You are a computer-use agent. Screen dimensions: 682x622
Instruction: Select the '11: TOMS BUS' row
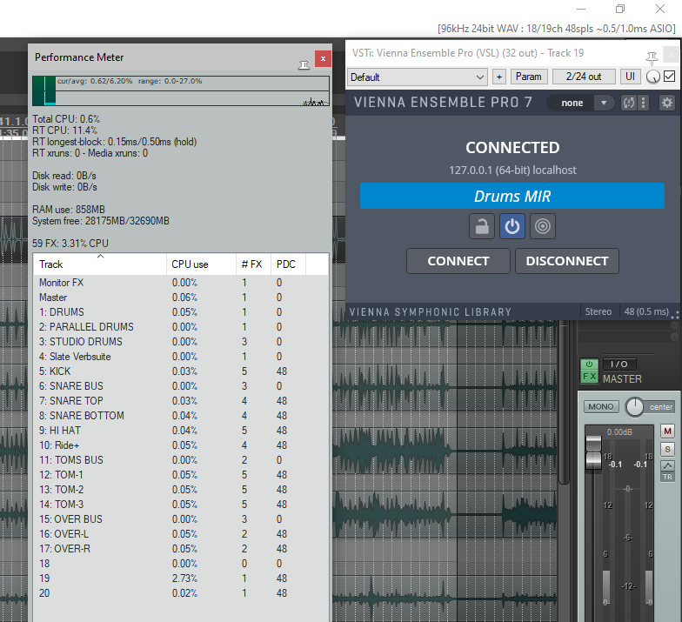[x=181, y=460]
